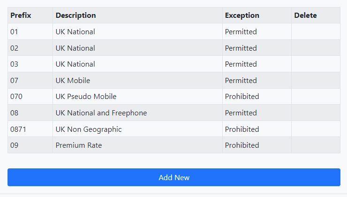Select Permitted exception for prefix 08
347x197 pixels.
click(x=241, y=113)
